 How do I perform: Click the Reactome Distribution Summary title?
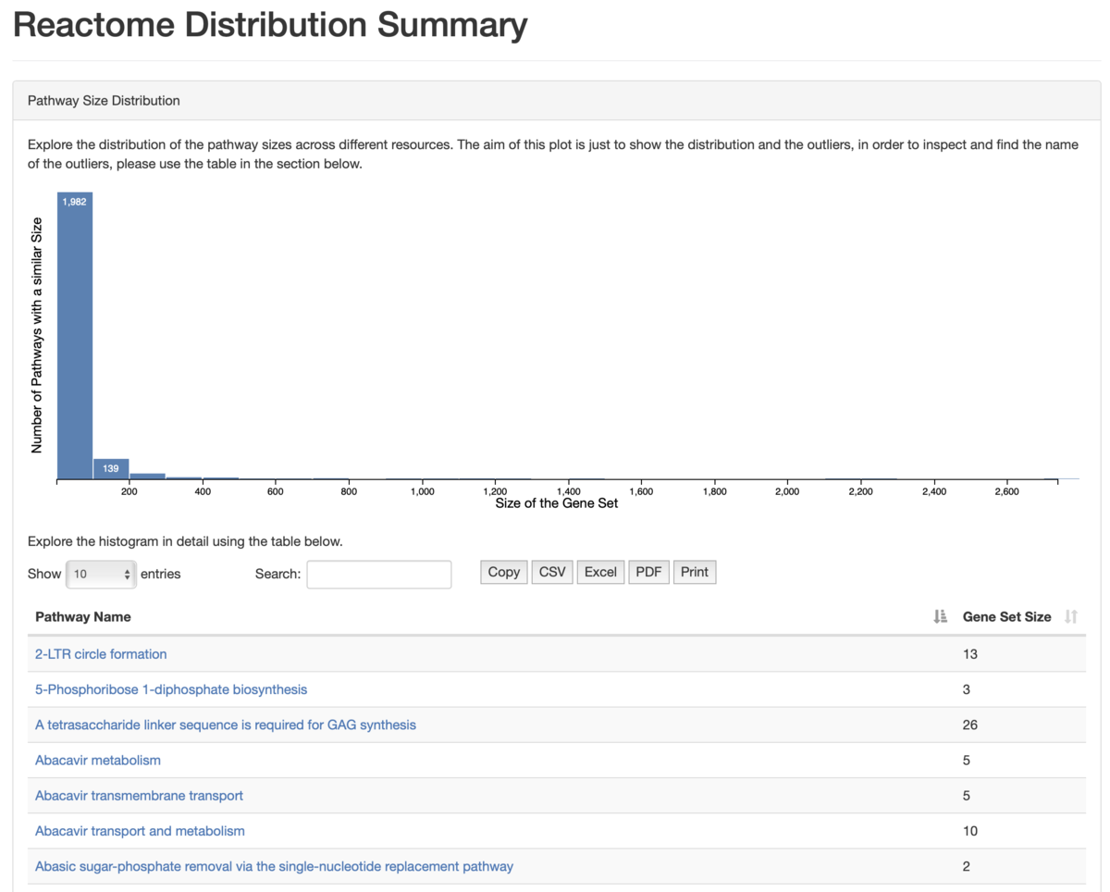270,25
